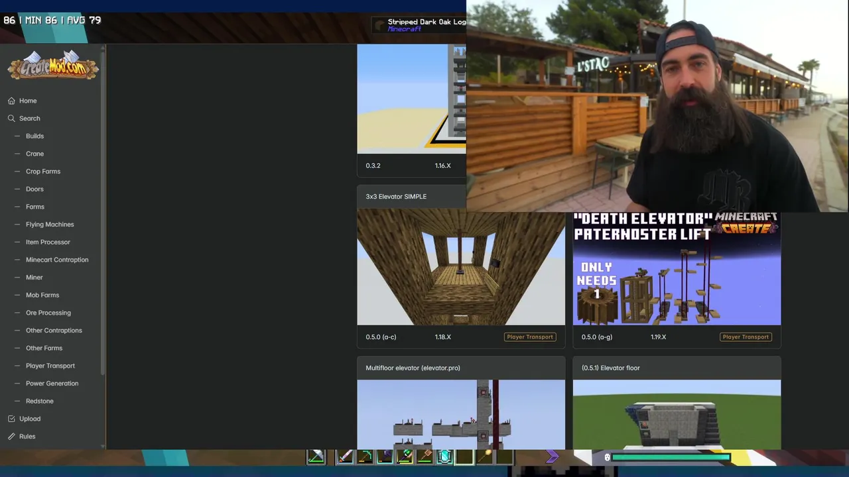Click the Search magnifier icon
Screen dimensions: 849x477
pos(11,119)
